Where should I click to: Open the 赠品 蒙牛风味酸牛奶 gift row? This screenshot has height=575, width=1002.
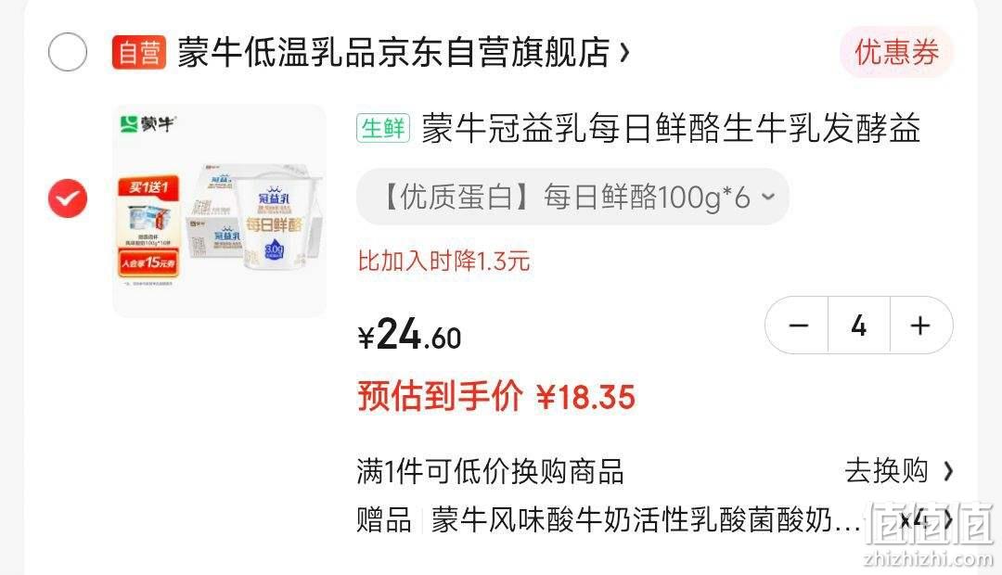[x=655, y=520]
